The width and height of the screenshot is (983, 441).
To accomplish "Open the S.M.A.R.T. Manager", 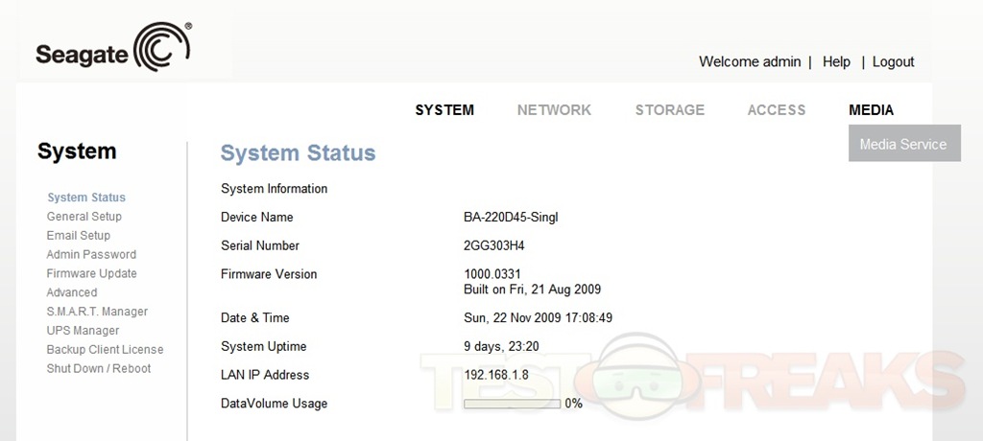I will coord(97,312).
